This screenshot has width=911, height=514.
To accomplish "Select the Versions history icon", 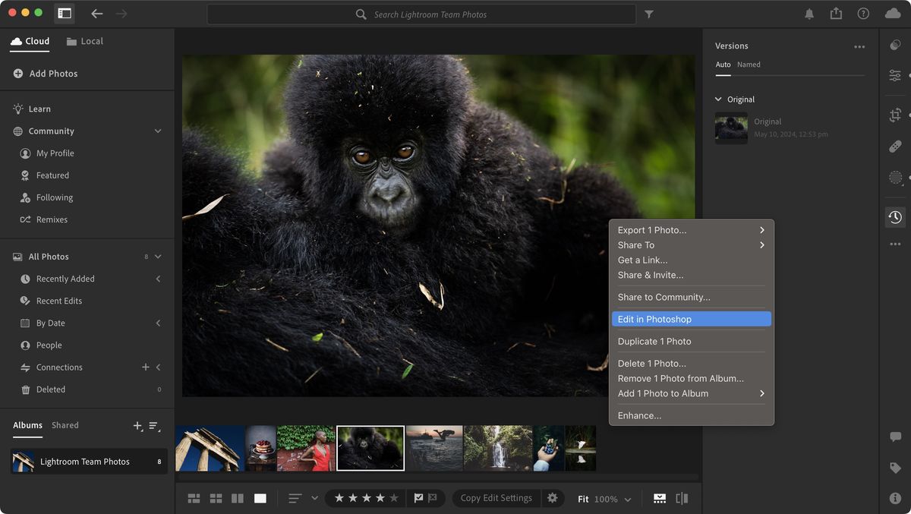I will (894, 216).
